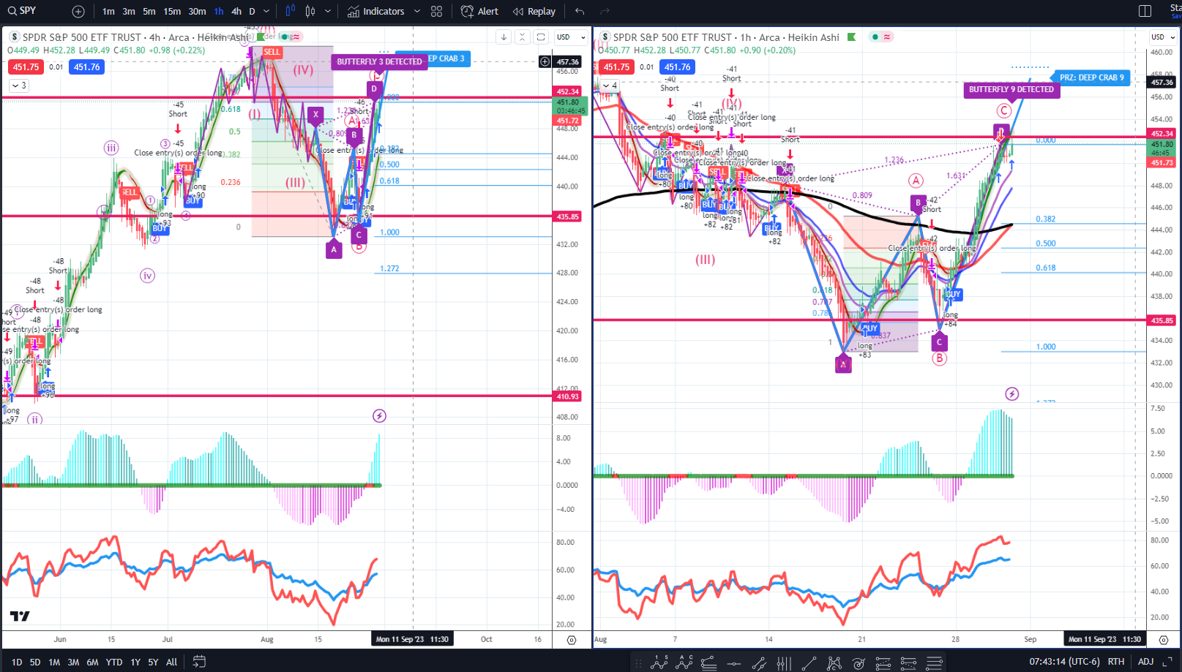The width and height of the screenshot is (1182, 672).
Task: Select the vertical bars drawing tool
Action: (784, 663)
